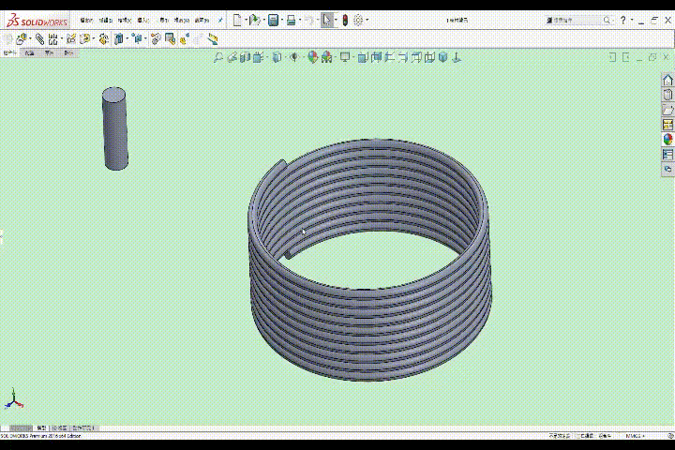Open the Options gear icon
675x450 pixels.
point(358,20)
